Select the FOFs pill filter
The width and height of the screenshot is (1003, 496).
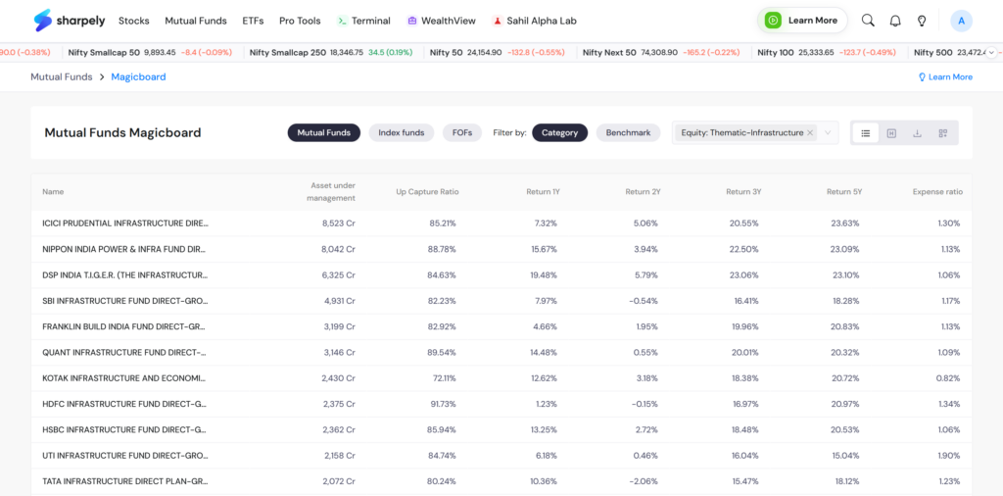tap(462, 132)
